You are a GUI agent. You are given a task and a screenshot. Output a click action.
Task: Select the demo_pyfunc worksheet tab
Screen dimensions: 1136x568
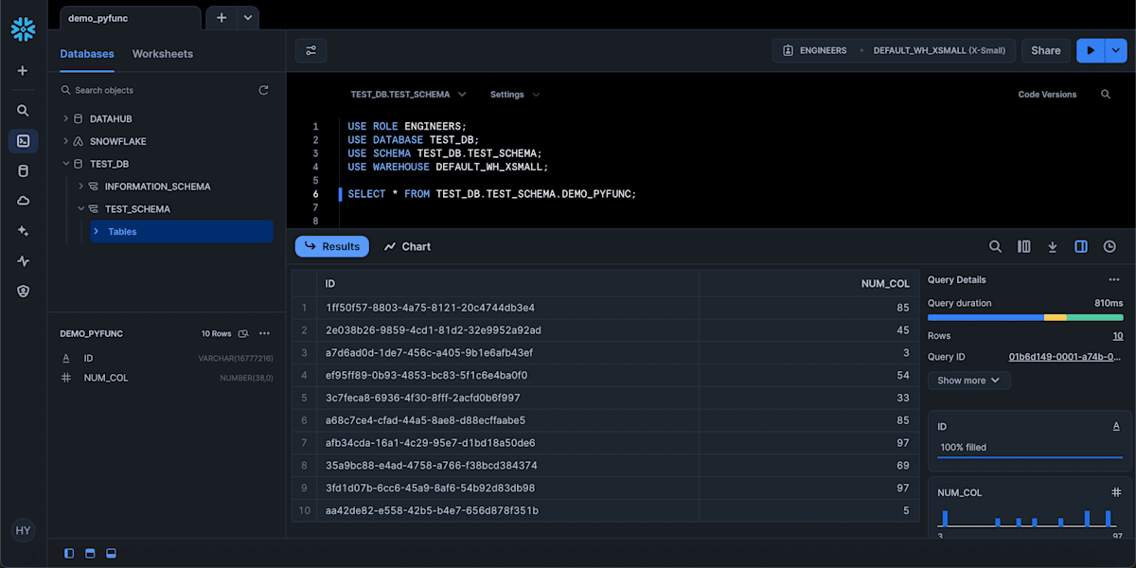(x=131, y=18)
